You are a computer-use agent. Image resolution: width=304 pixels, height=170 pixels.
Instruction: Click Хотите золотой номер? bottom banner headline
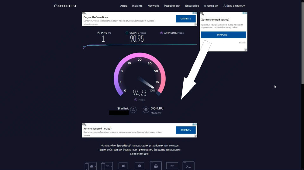tap(98, 129)
